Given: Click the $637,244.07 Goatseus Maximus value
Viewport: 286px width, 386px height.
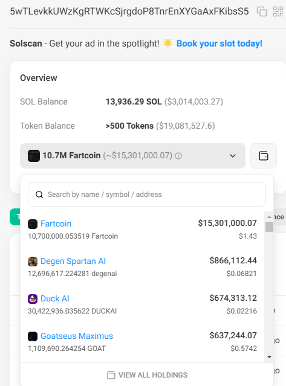Looking at the screenshot, I should pos(233,335).
